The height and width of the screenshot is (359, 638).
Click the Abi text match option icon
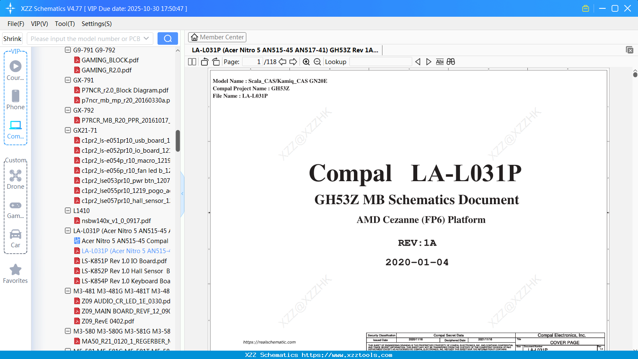(440, 62)
